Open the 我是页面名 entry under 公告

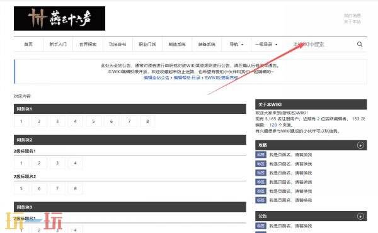click(x=290, y=226)
